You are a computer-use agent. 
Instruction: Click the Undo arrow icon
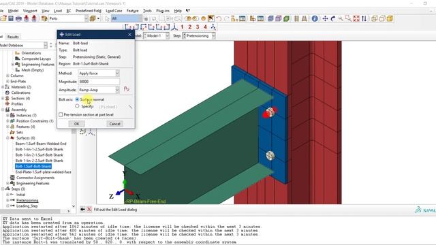tap(219, 18)
